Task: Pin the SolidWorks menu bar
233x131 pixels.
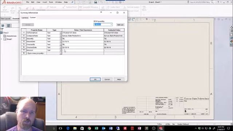Action: tap(72, 2)
